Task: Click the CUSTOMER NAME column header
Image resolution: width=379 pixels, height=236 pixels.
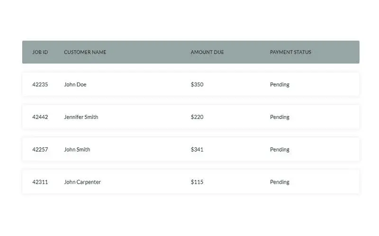Action: point(85,52)
